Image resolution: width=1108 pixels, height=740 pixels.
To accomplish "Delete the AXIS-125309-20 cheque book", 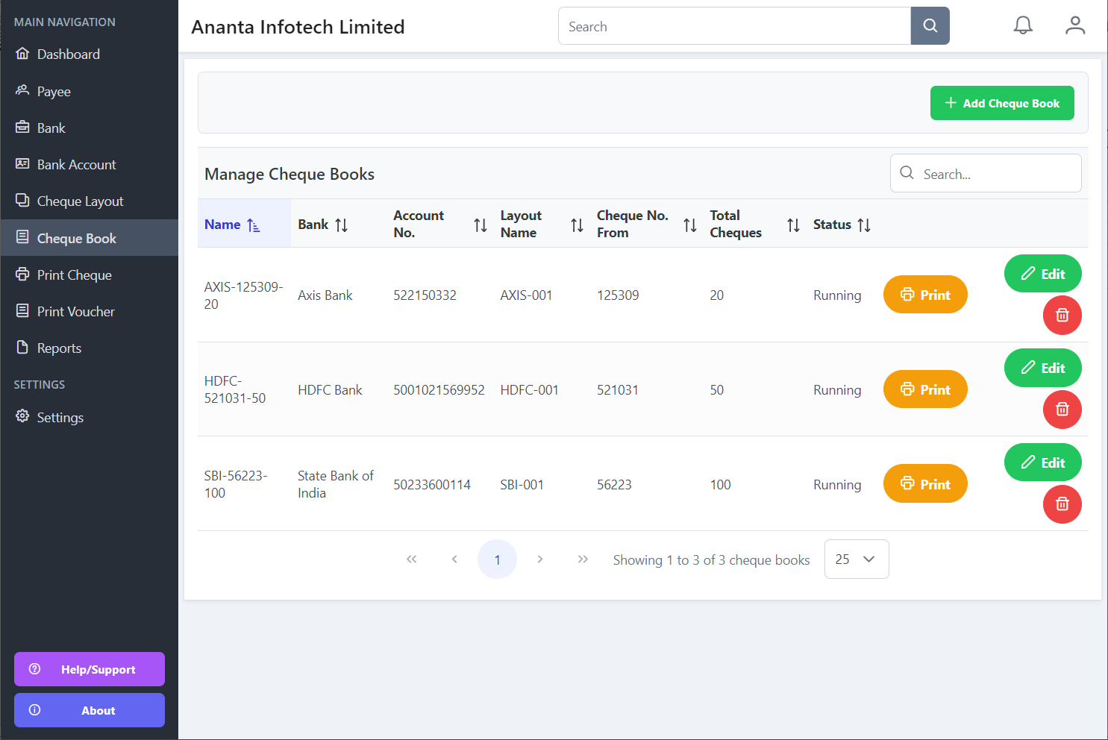I will 1062,315.
